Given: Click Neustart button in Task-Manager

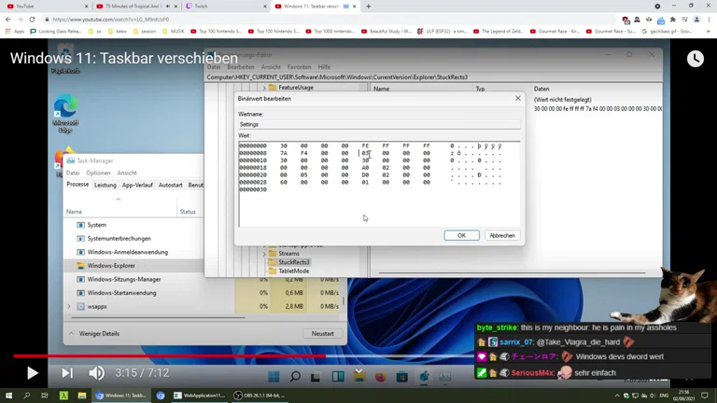Looking at the screenshot, I should pos(322,333).
